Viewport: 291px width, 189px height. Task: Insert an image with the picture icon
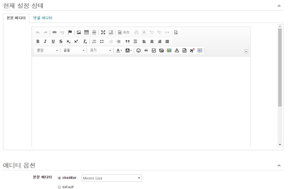79,32
